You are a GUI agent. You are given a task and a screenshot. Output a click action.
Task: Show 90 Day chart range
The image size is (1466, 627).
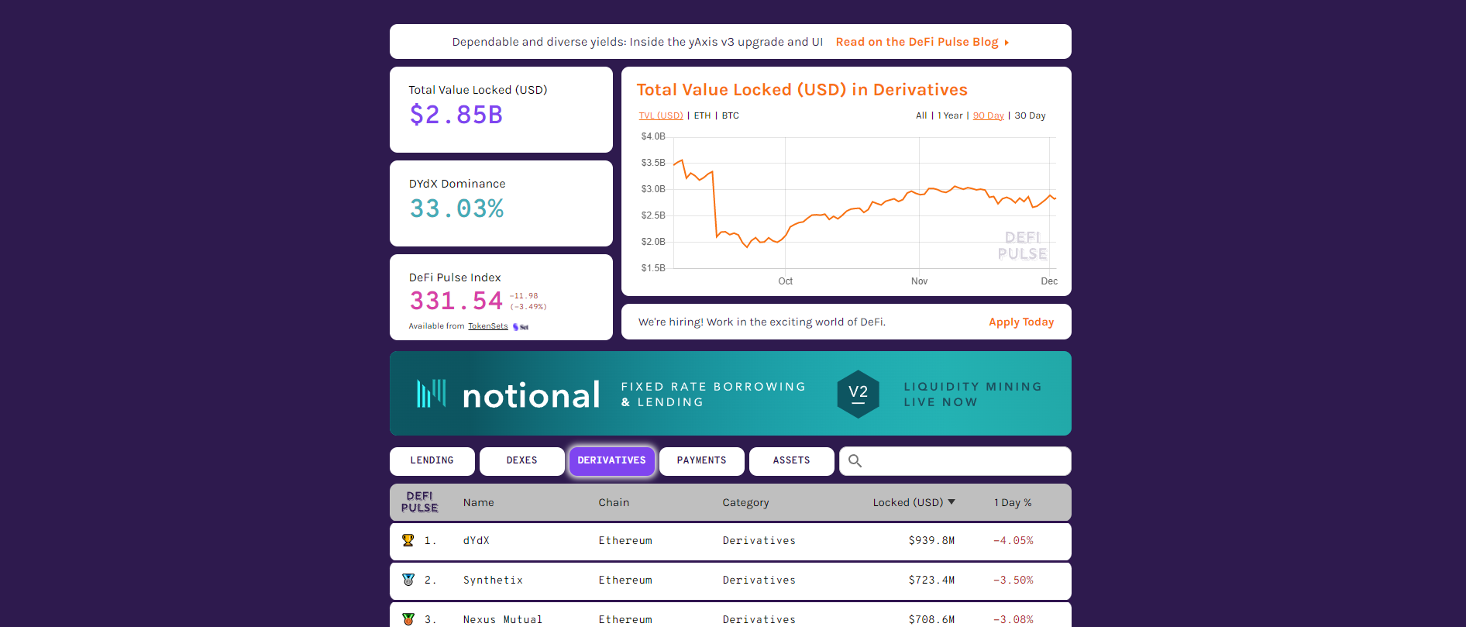click(x=988, y=115)
